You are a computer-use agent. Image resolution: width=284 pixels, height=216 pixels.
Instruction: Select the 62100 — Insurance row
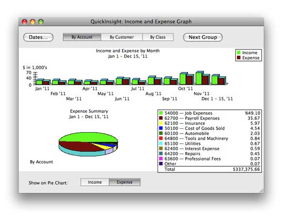click(210, 123)
